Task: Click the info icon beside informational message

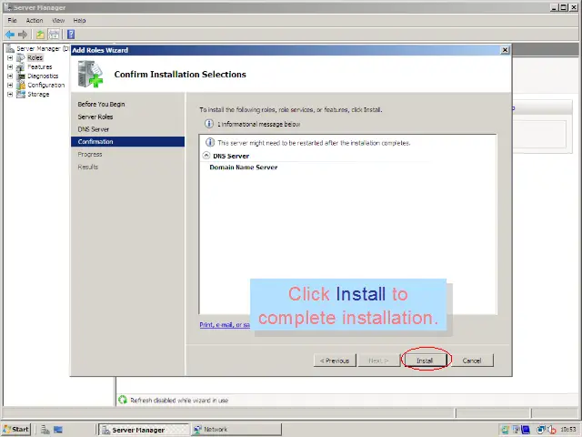Action: point(209,124)
